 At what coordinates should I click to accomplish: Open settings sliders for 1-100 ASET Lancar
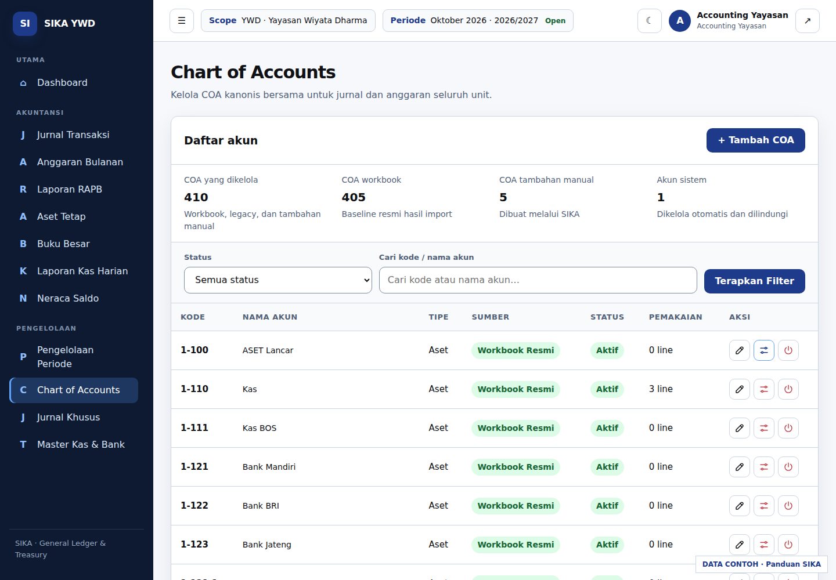coord(764,350)
